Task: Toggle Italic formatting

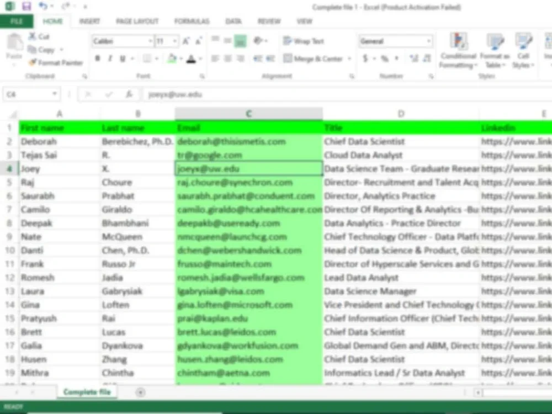Action: [x=110, y=59]
